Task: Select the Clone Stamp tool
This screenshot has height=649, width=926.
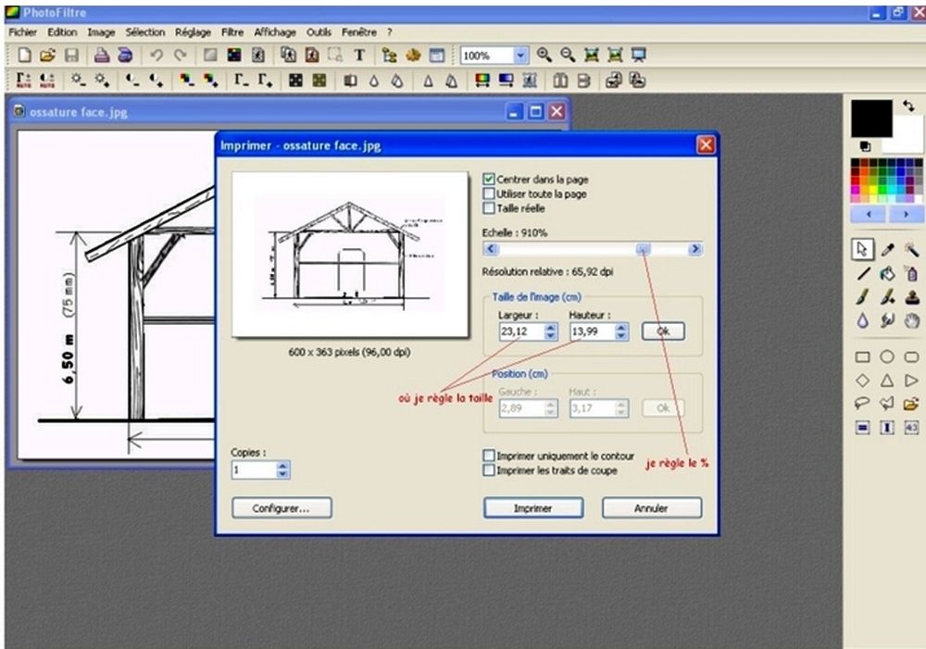Action: coord(911,297)
